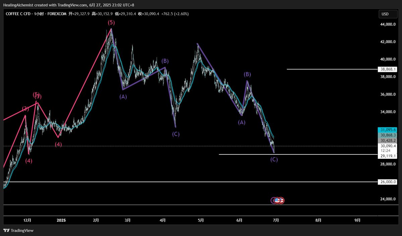Click the 6月 time axis label
Image resolution: width=402 pixels, height=236 pixels.
[x=239, y=220]
